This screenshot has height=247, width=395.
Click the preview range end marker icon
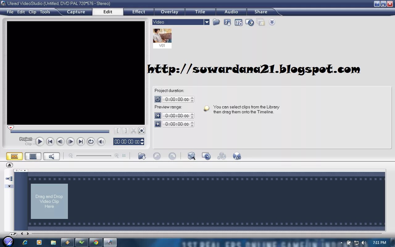click(158, 124)
